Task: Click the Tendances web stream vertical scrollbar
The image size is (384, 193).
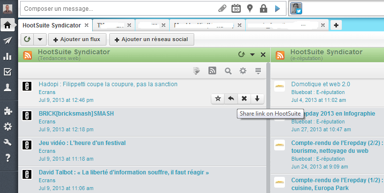Action: coord(268,127)
